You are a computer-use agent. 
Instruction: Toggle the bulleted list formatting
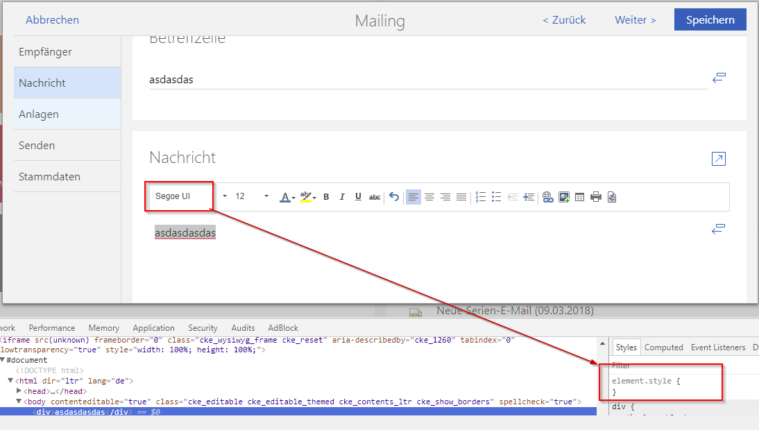pyautogui.click(x=496, y=196)
